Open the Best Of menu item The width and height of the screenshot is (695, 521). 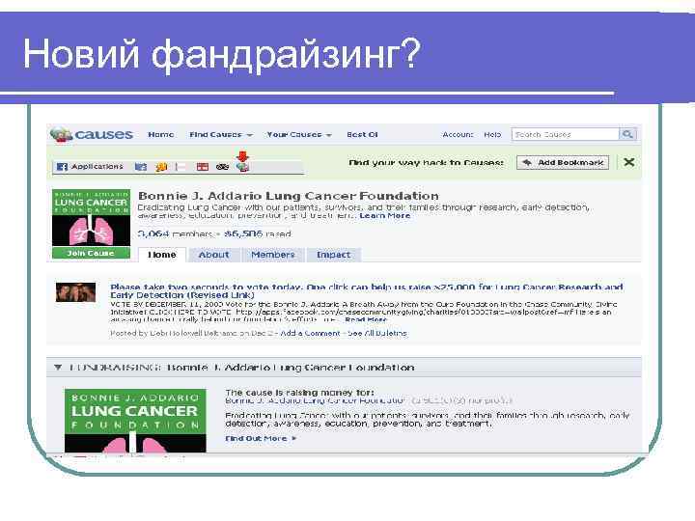(362, 135)
